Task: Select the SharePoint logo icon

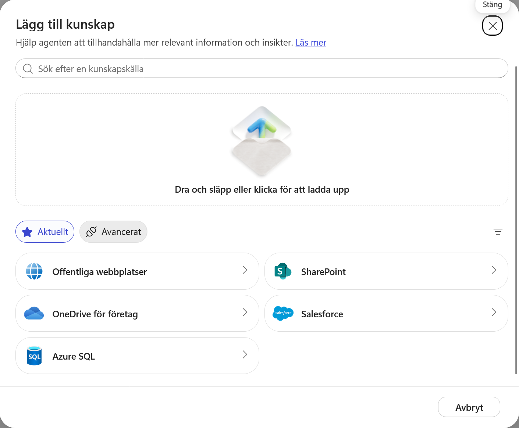Action: 283,271
